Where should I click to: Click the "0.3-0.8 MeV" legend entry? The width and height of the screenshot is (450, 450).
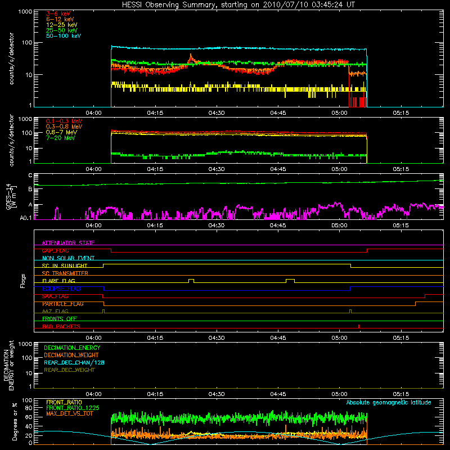click(x=64, y=127)
